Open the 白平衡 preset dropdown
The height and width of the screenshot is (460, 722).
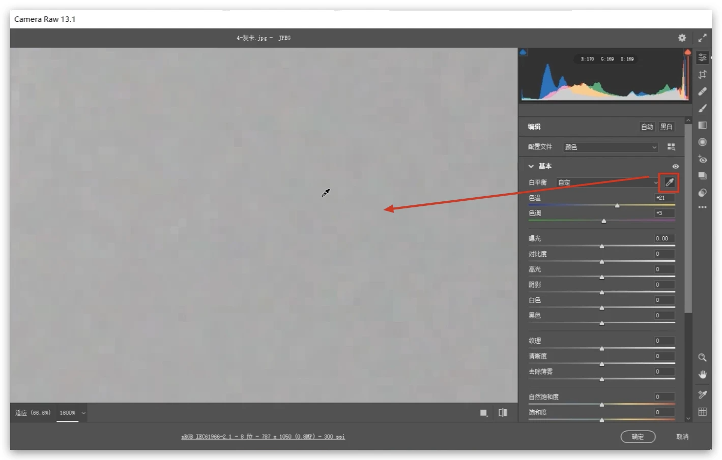pos(607,182)
